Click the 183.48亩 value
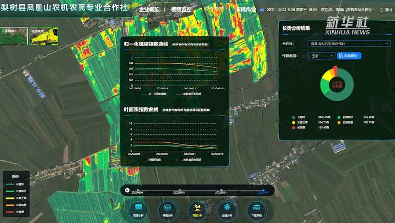 (324, 128)
